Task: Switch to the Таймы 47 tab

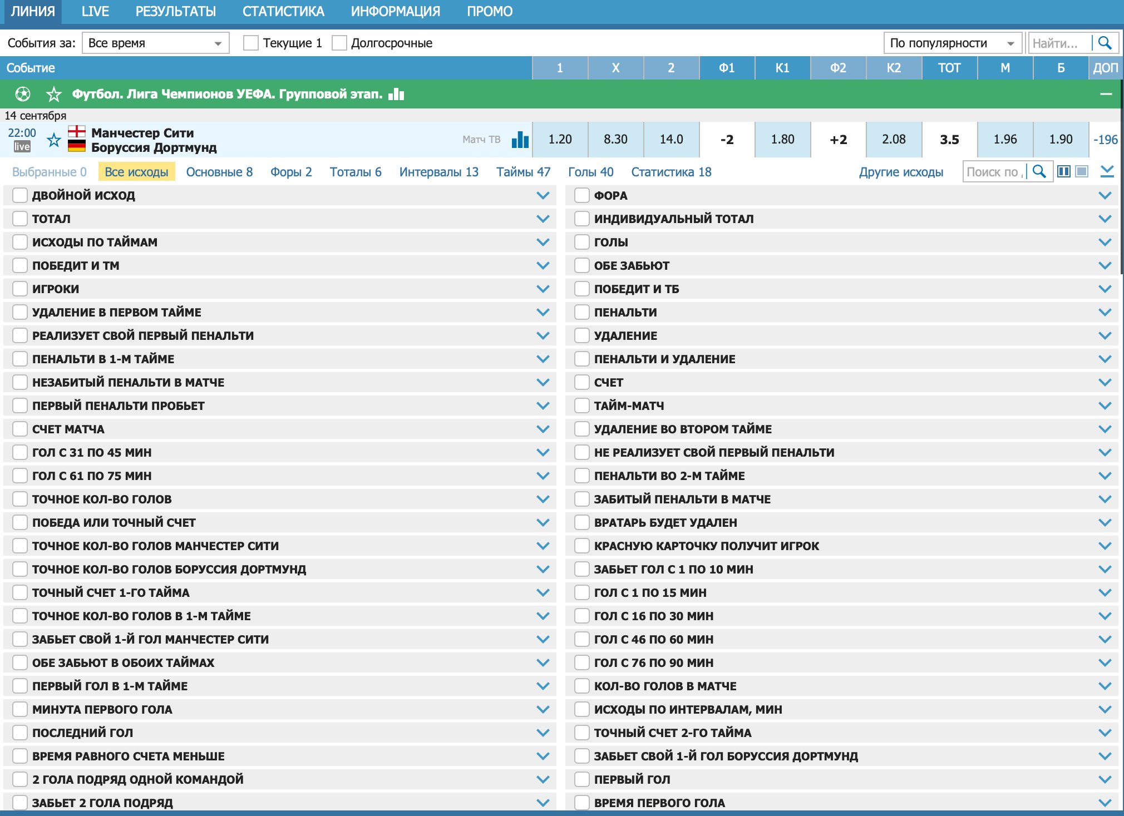Action: tap(523, 172)
